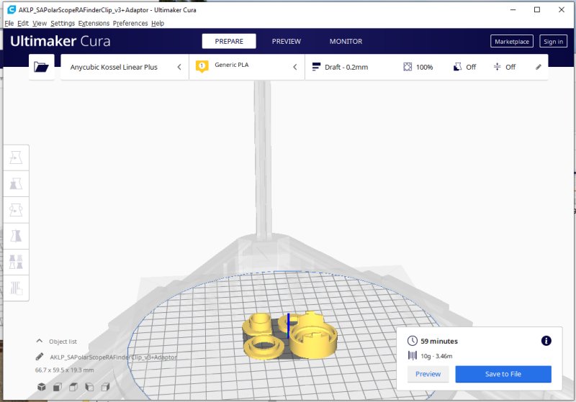Click the Cura logo in title bar
The height and width of the screenshot is (402, 576).
(12, 10)
